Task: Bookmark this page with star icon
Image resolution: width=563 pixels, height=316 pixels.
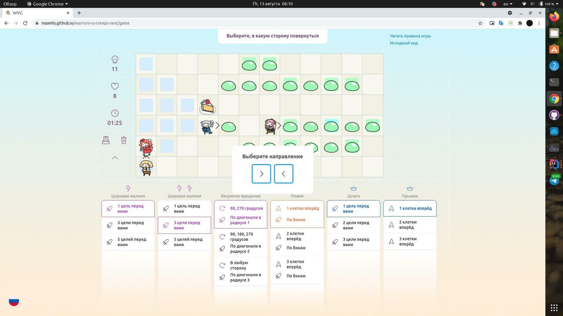Action: tap(480, 23)
